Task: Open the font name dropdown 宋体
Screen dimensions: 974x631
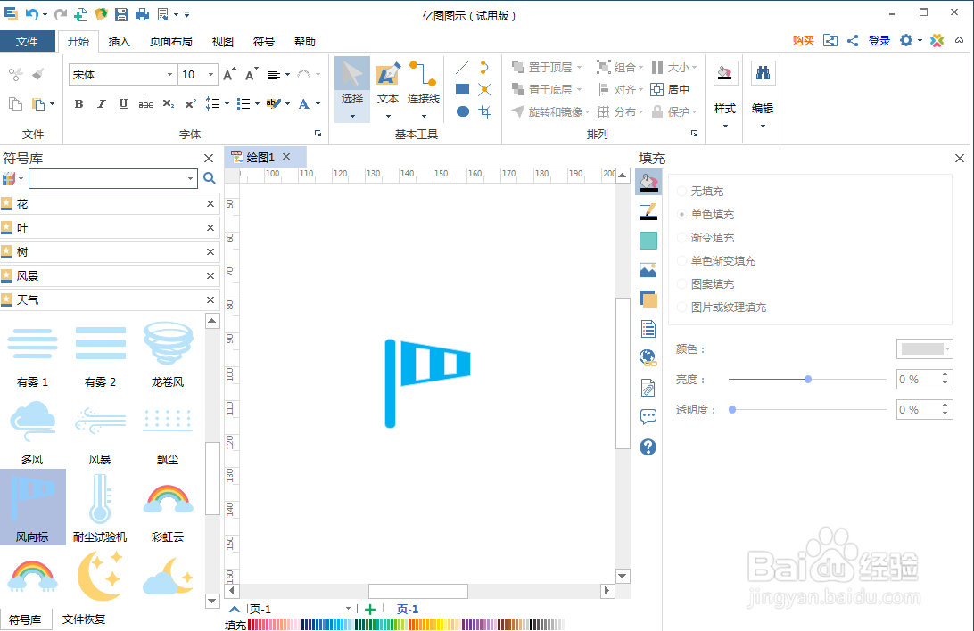Action: click(169, 75)
